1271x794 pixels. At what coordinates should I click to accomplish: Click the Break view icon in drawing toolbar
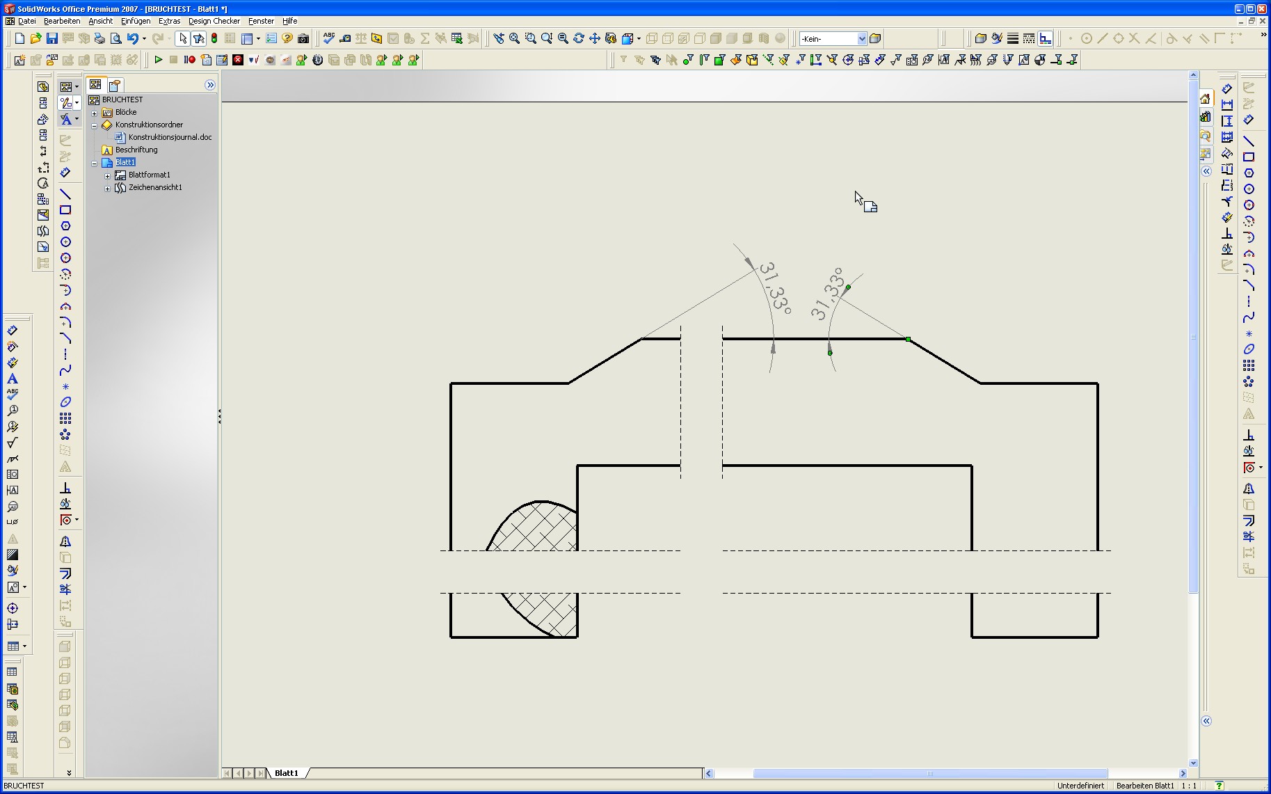[x=43, y=231]
